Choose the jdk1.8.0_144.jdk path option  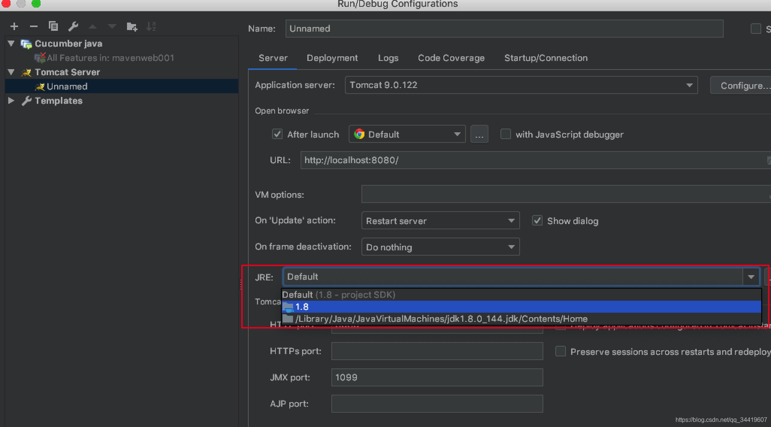click(x=521, y=319)
